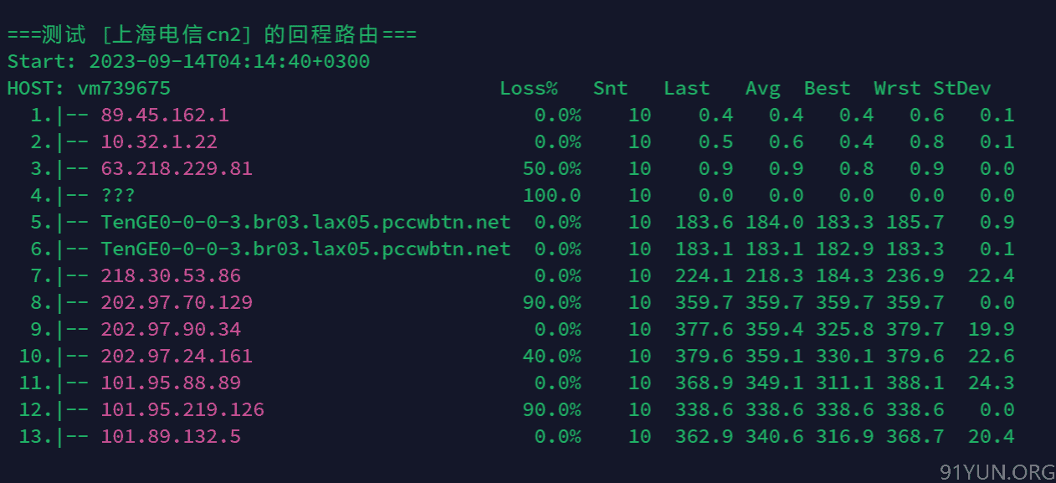Click the IP 101.95.88.89
Screen dimensions: 1056x483
pyautogui.click(x=171, y=383)
